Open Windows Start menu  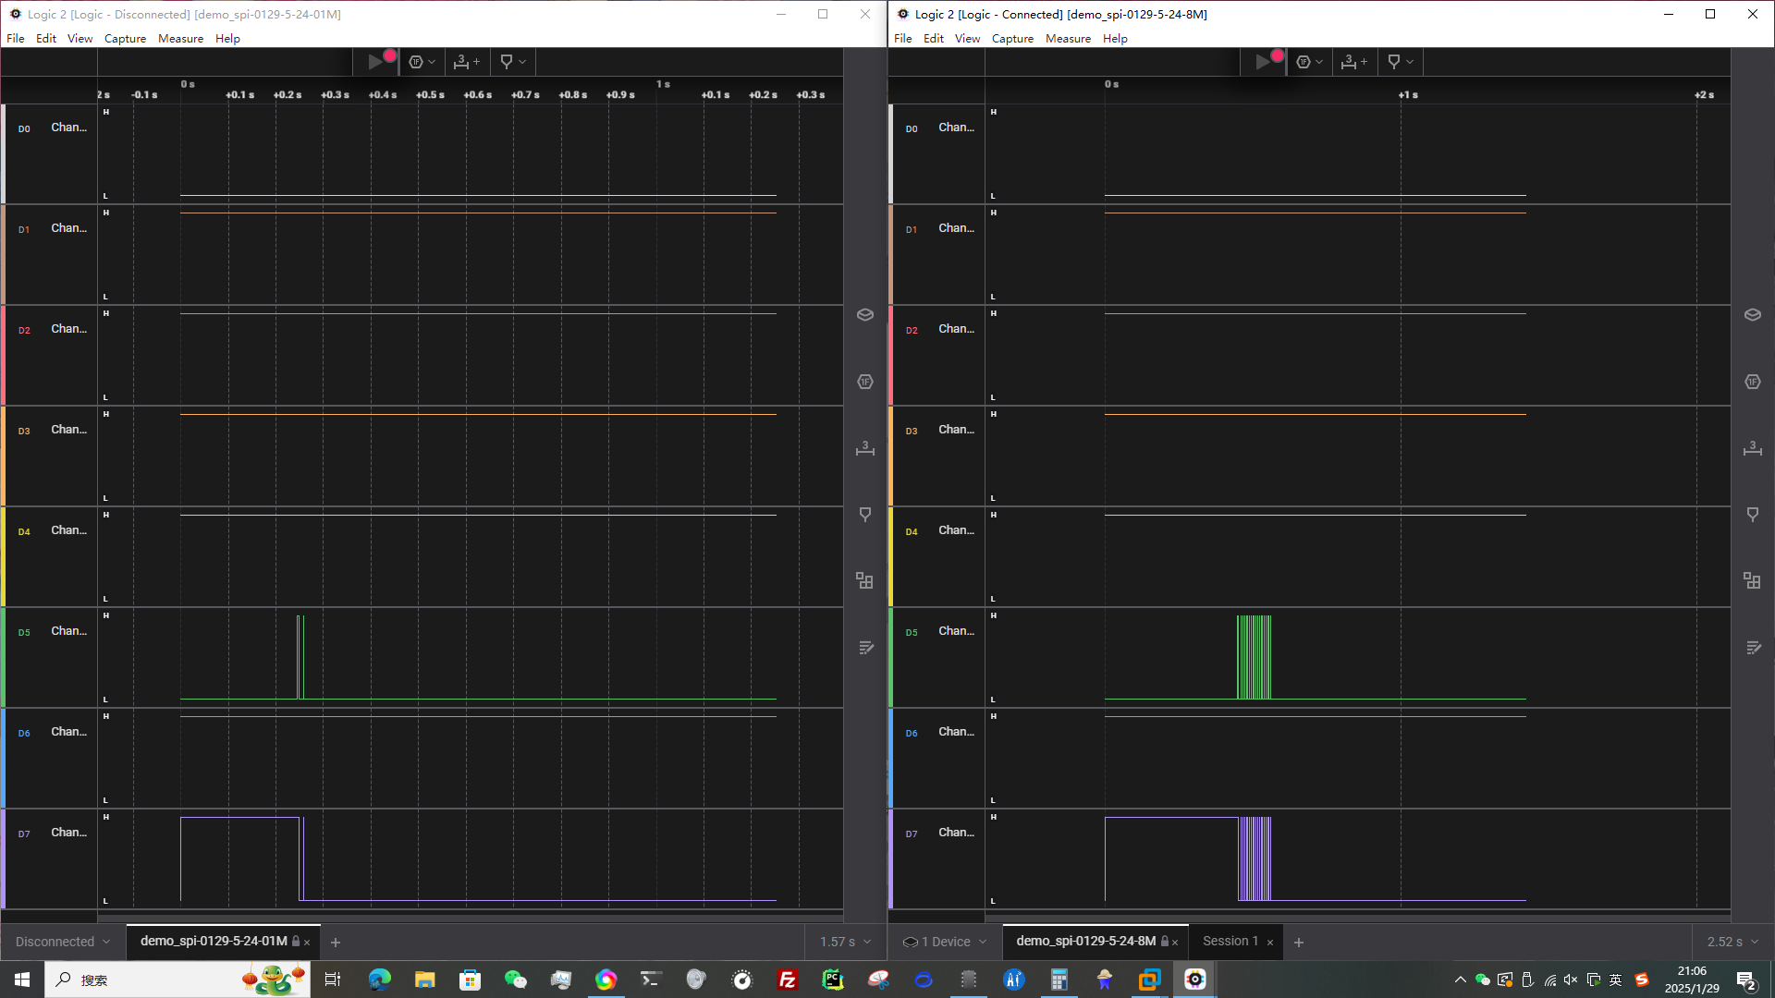point(22,980)
